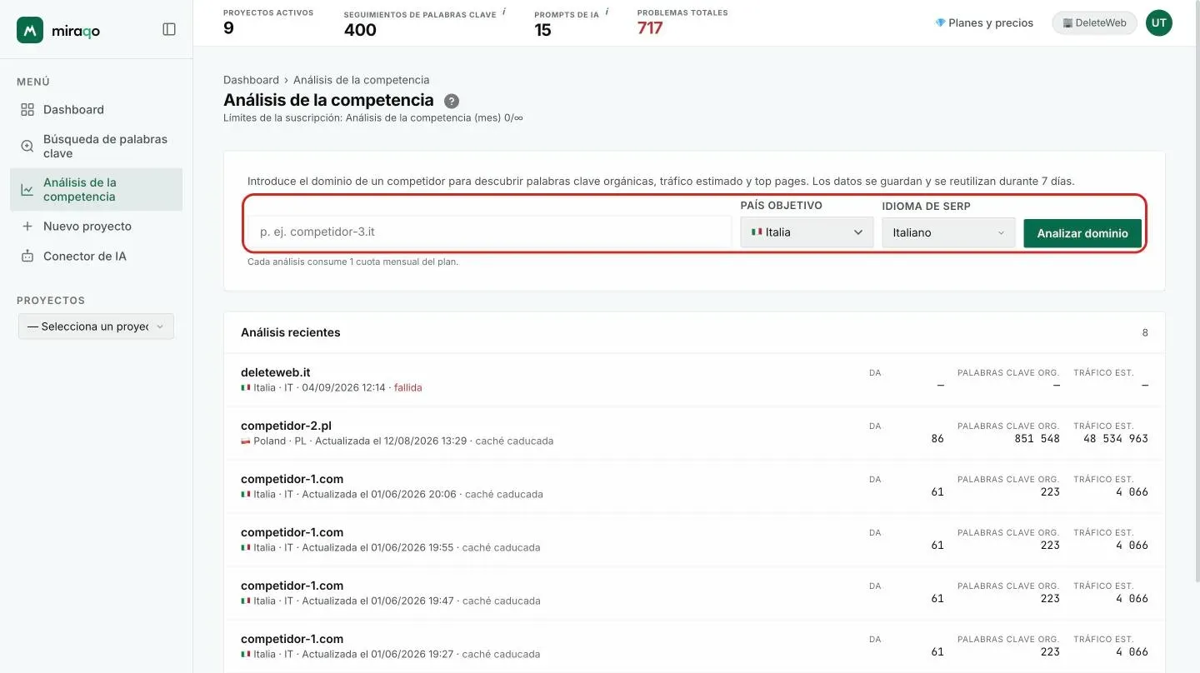The width and height of the screenshot is (1200, 673).
Task: Select Nuevo proyecto in the menu
Action: [x=96, y=227]
